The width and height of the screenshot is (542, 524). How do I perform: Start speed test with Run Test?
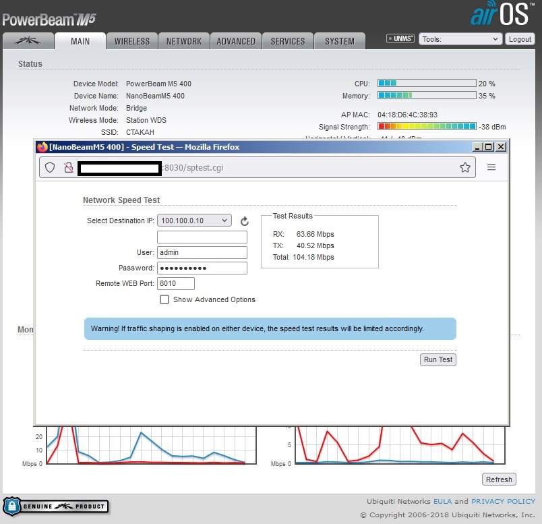438,359
